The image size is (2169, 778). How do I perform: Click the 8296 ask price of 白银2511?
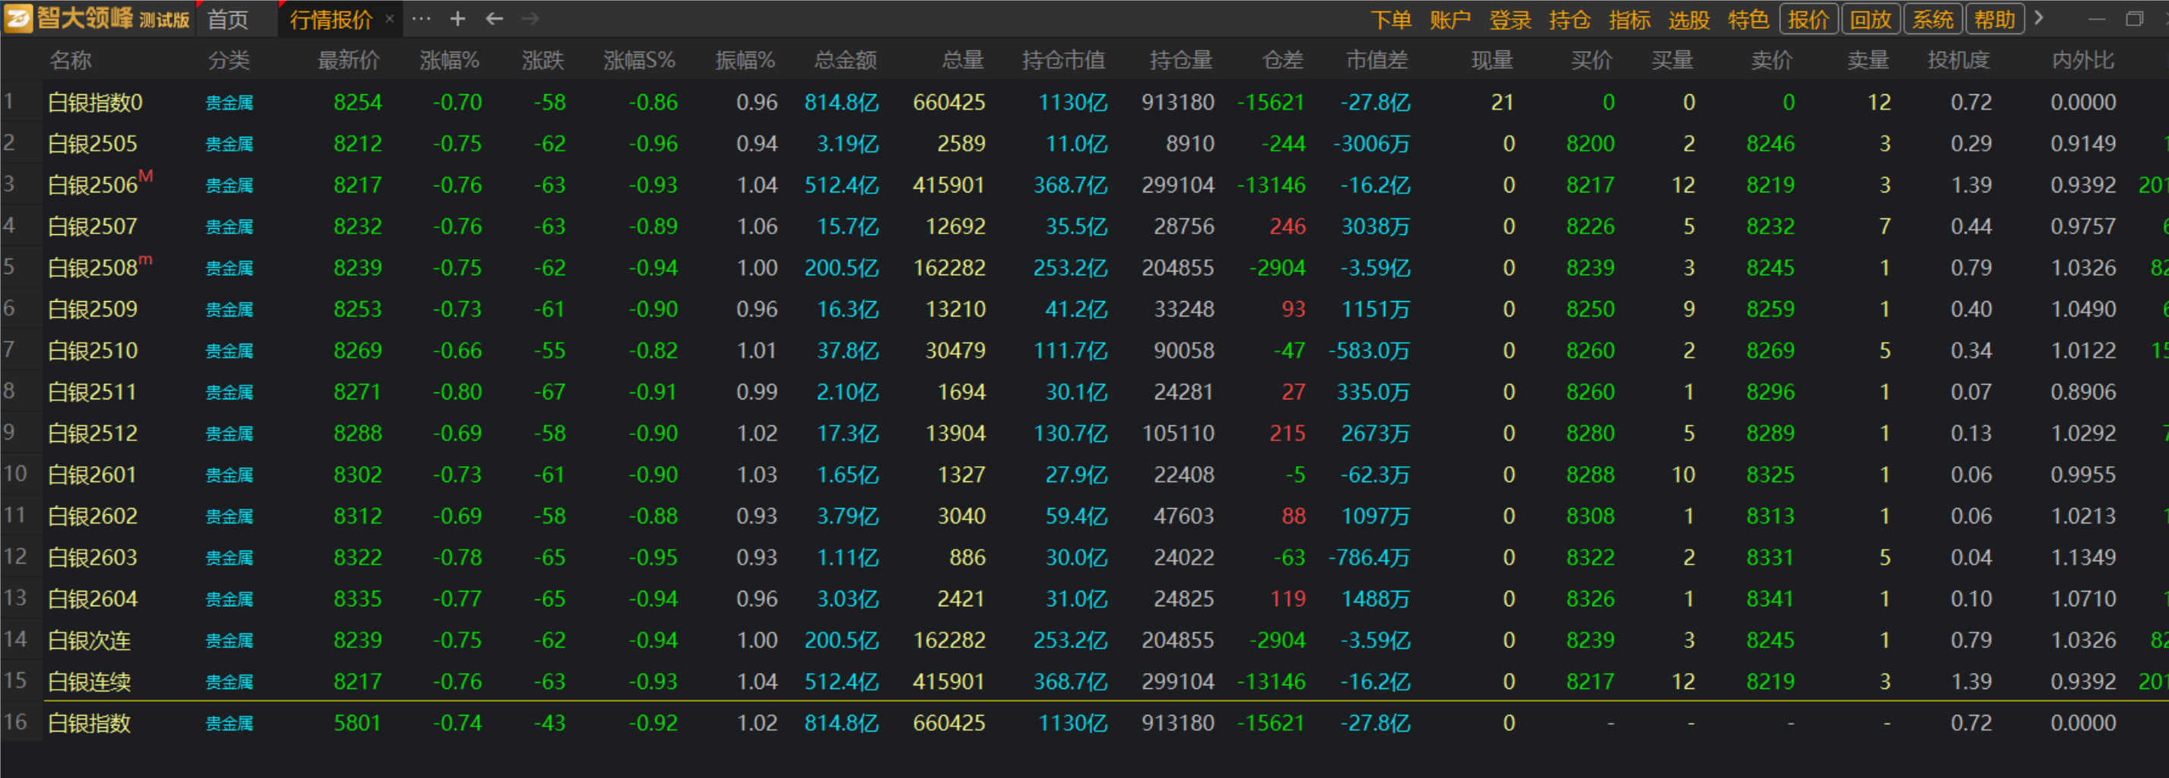(x=1770, y=392)
